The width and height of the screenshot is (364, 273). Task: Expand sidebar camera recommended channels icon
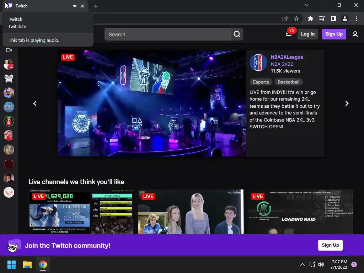9,50
